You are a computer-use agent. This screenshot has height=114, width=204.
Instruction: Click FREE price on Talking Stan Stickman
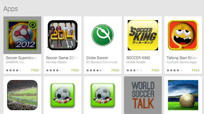click(x=196, y=70)
